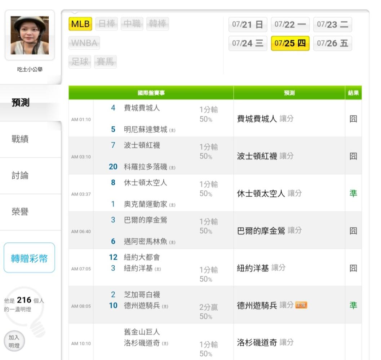
Task: Open the WNBA tab
Action: point(84,43)
